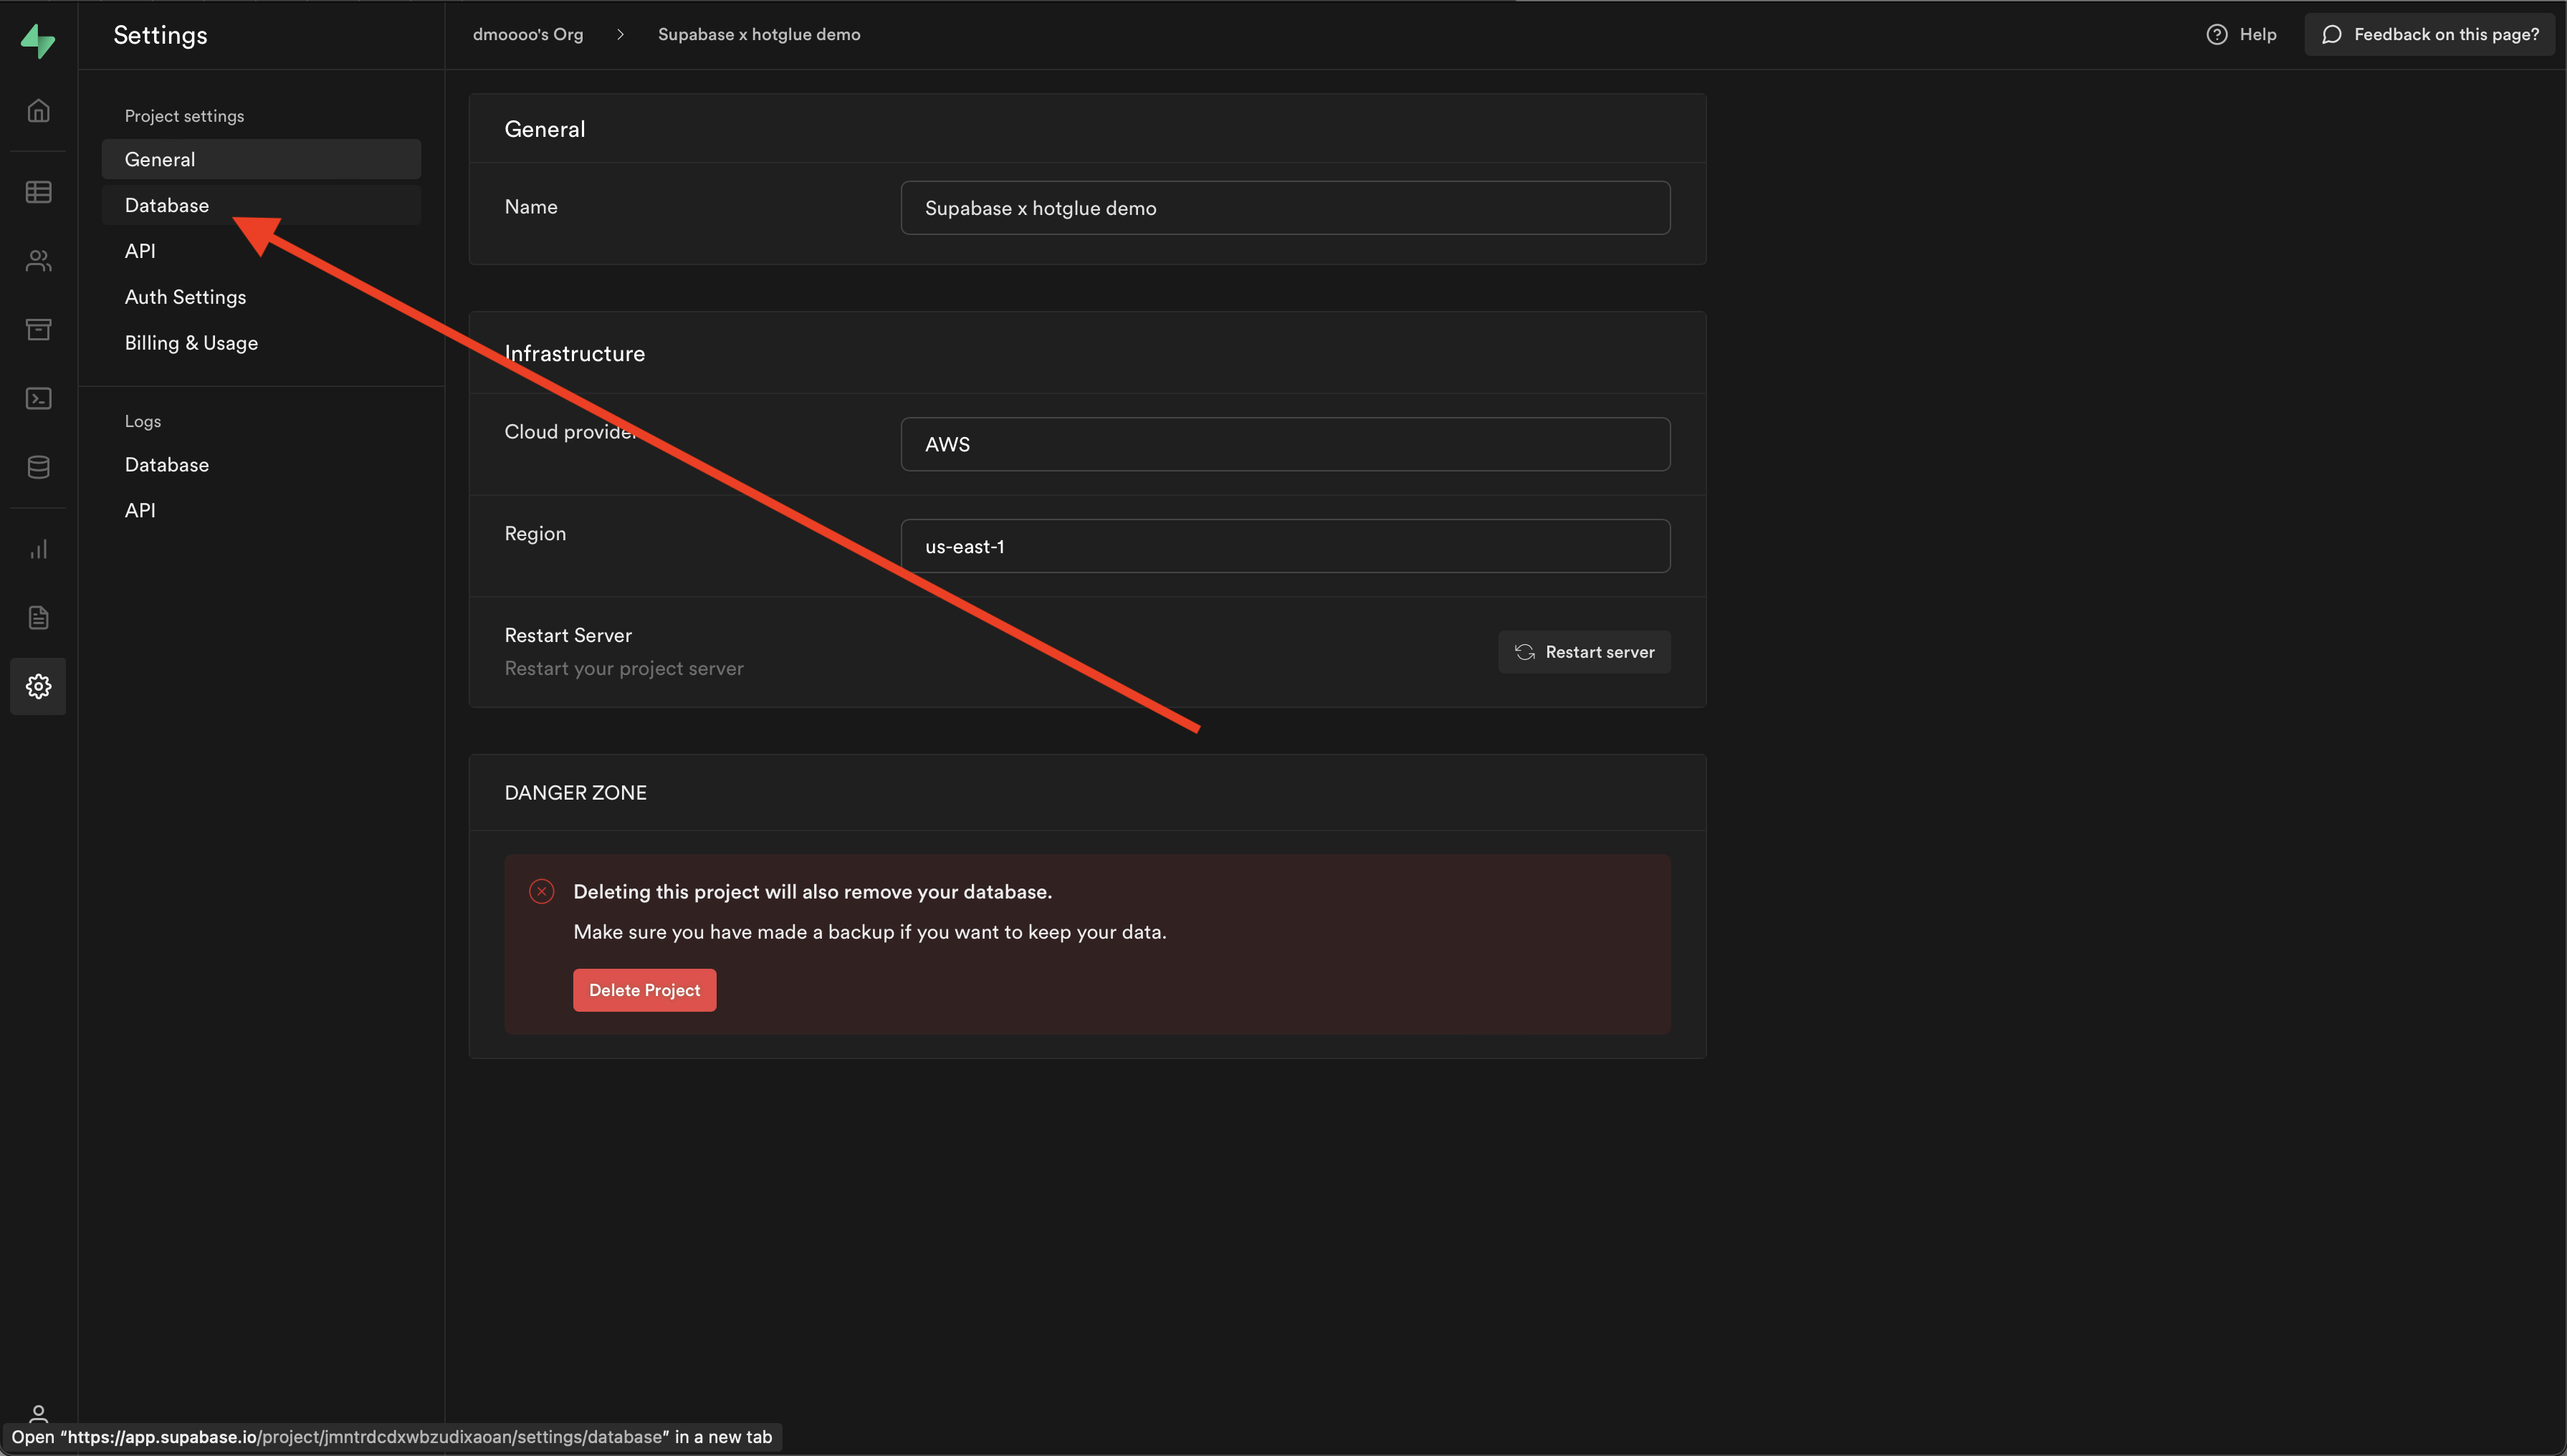Open the Home icon in sidebar
This screenshot has height=1456, width=2567.
pyautogui.click(x=38, y=110)
